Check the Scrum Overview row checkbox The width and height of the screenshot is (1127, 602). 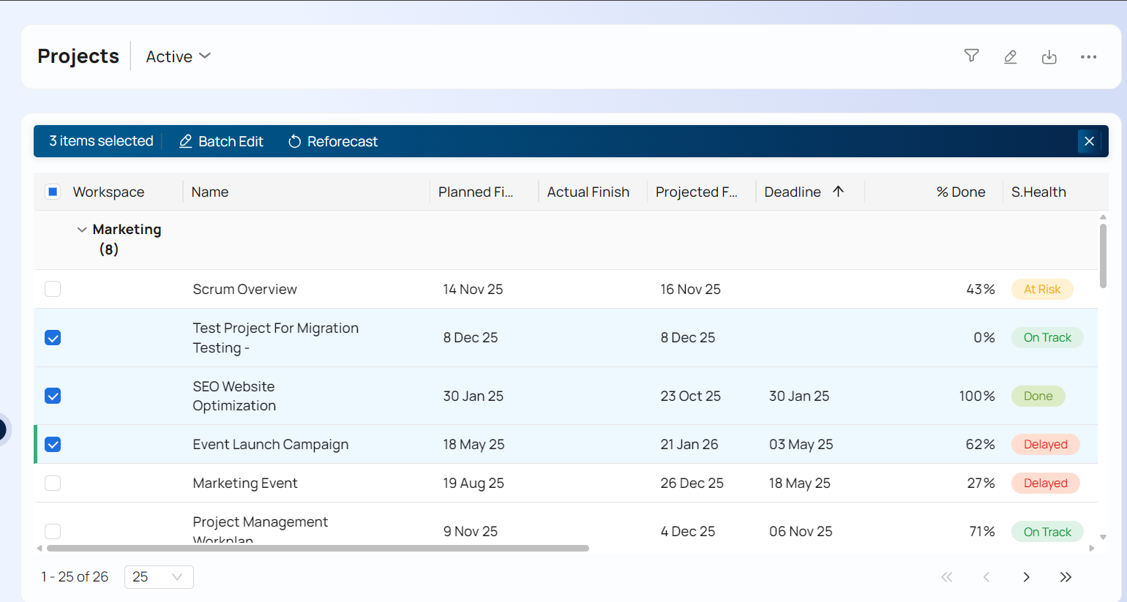pyautogui.click(x=53, y=289)
